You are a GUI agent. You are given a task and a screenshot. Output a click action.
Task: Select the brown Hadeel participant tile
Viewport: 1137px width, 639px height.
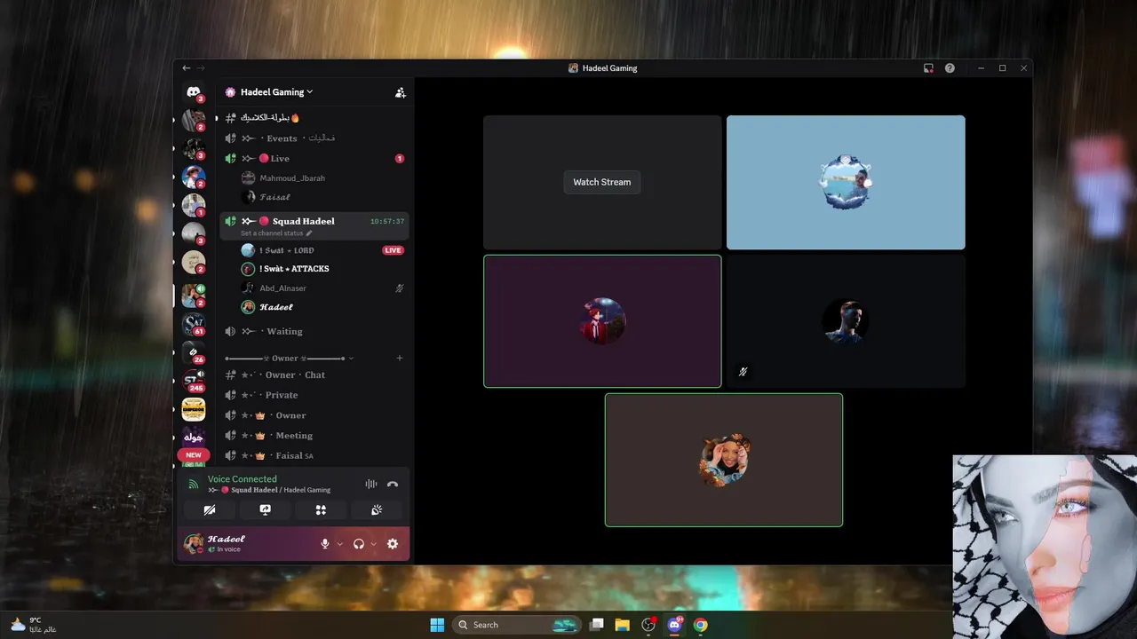click(x=724, y=460)
